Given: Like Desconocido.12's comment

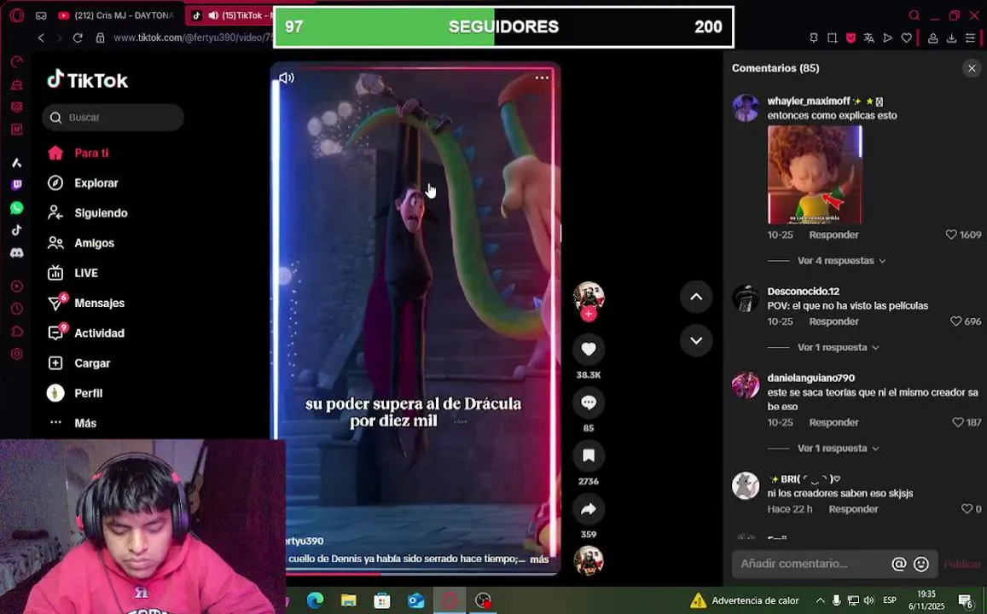Looking at the screenshot, I should (955, 321).
